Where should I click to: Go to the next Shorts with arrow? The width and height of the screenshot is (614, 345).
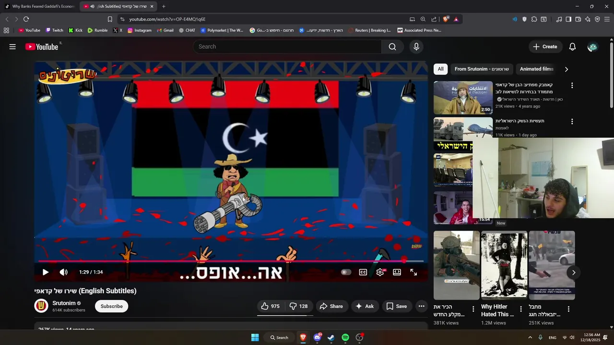pyautogui.click(x=574, y=272)
